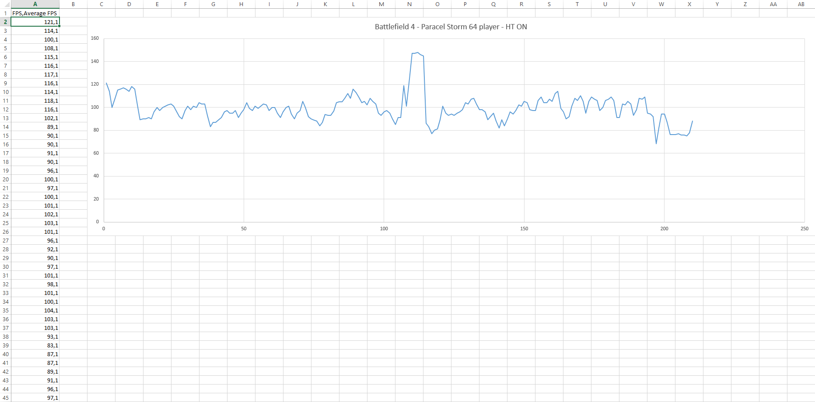Click the blue FPS line's highest peak

tap(417, 52)
